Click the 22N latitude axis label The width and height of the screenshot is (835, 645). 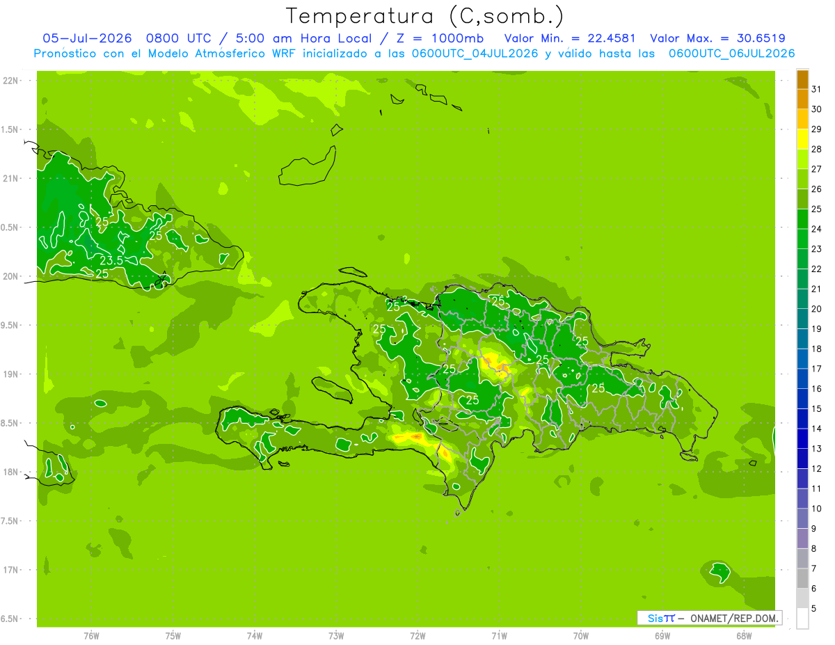click(11, 80)
